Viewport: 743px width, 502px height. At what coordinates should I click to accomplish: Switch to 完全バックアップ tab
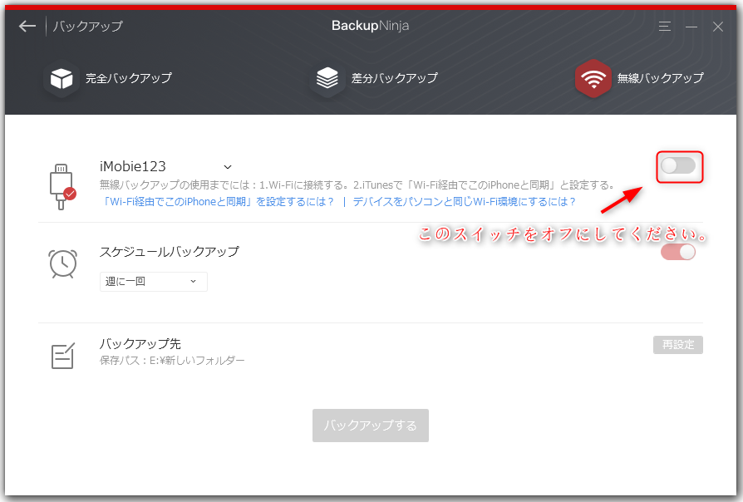[x=108, y=78]
